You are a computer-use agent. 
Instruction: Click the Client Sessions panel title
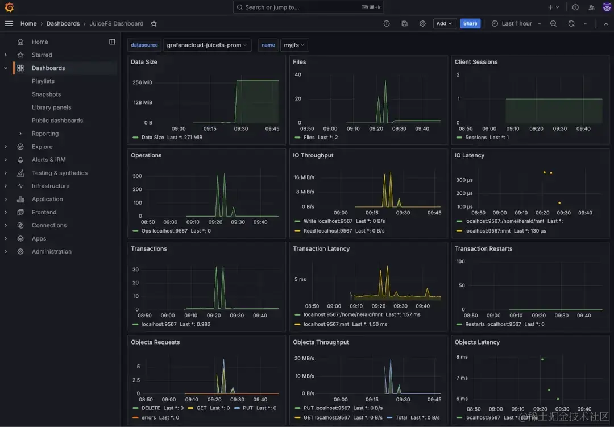tap(476, 62)
